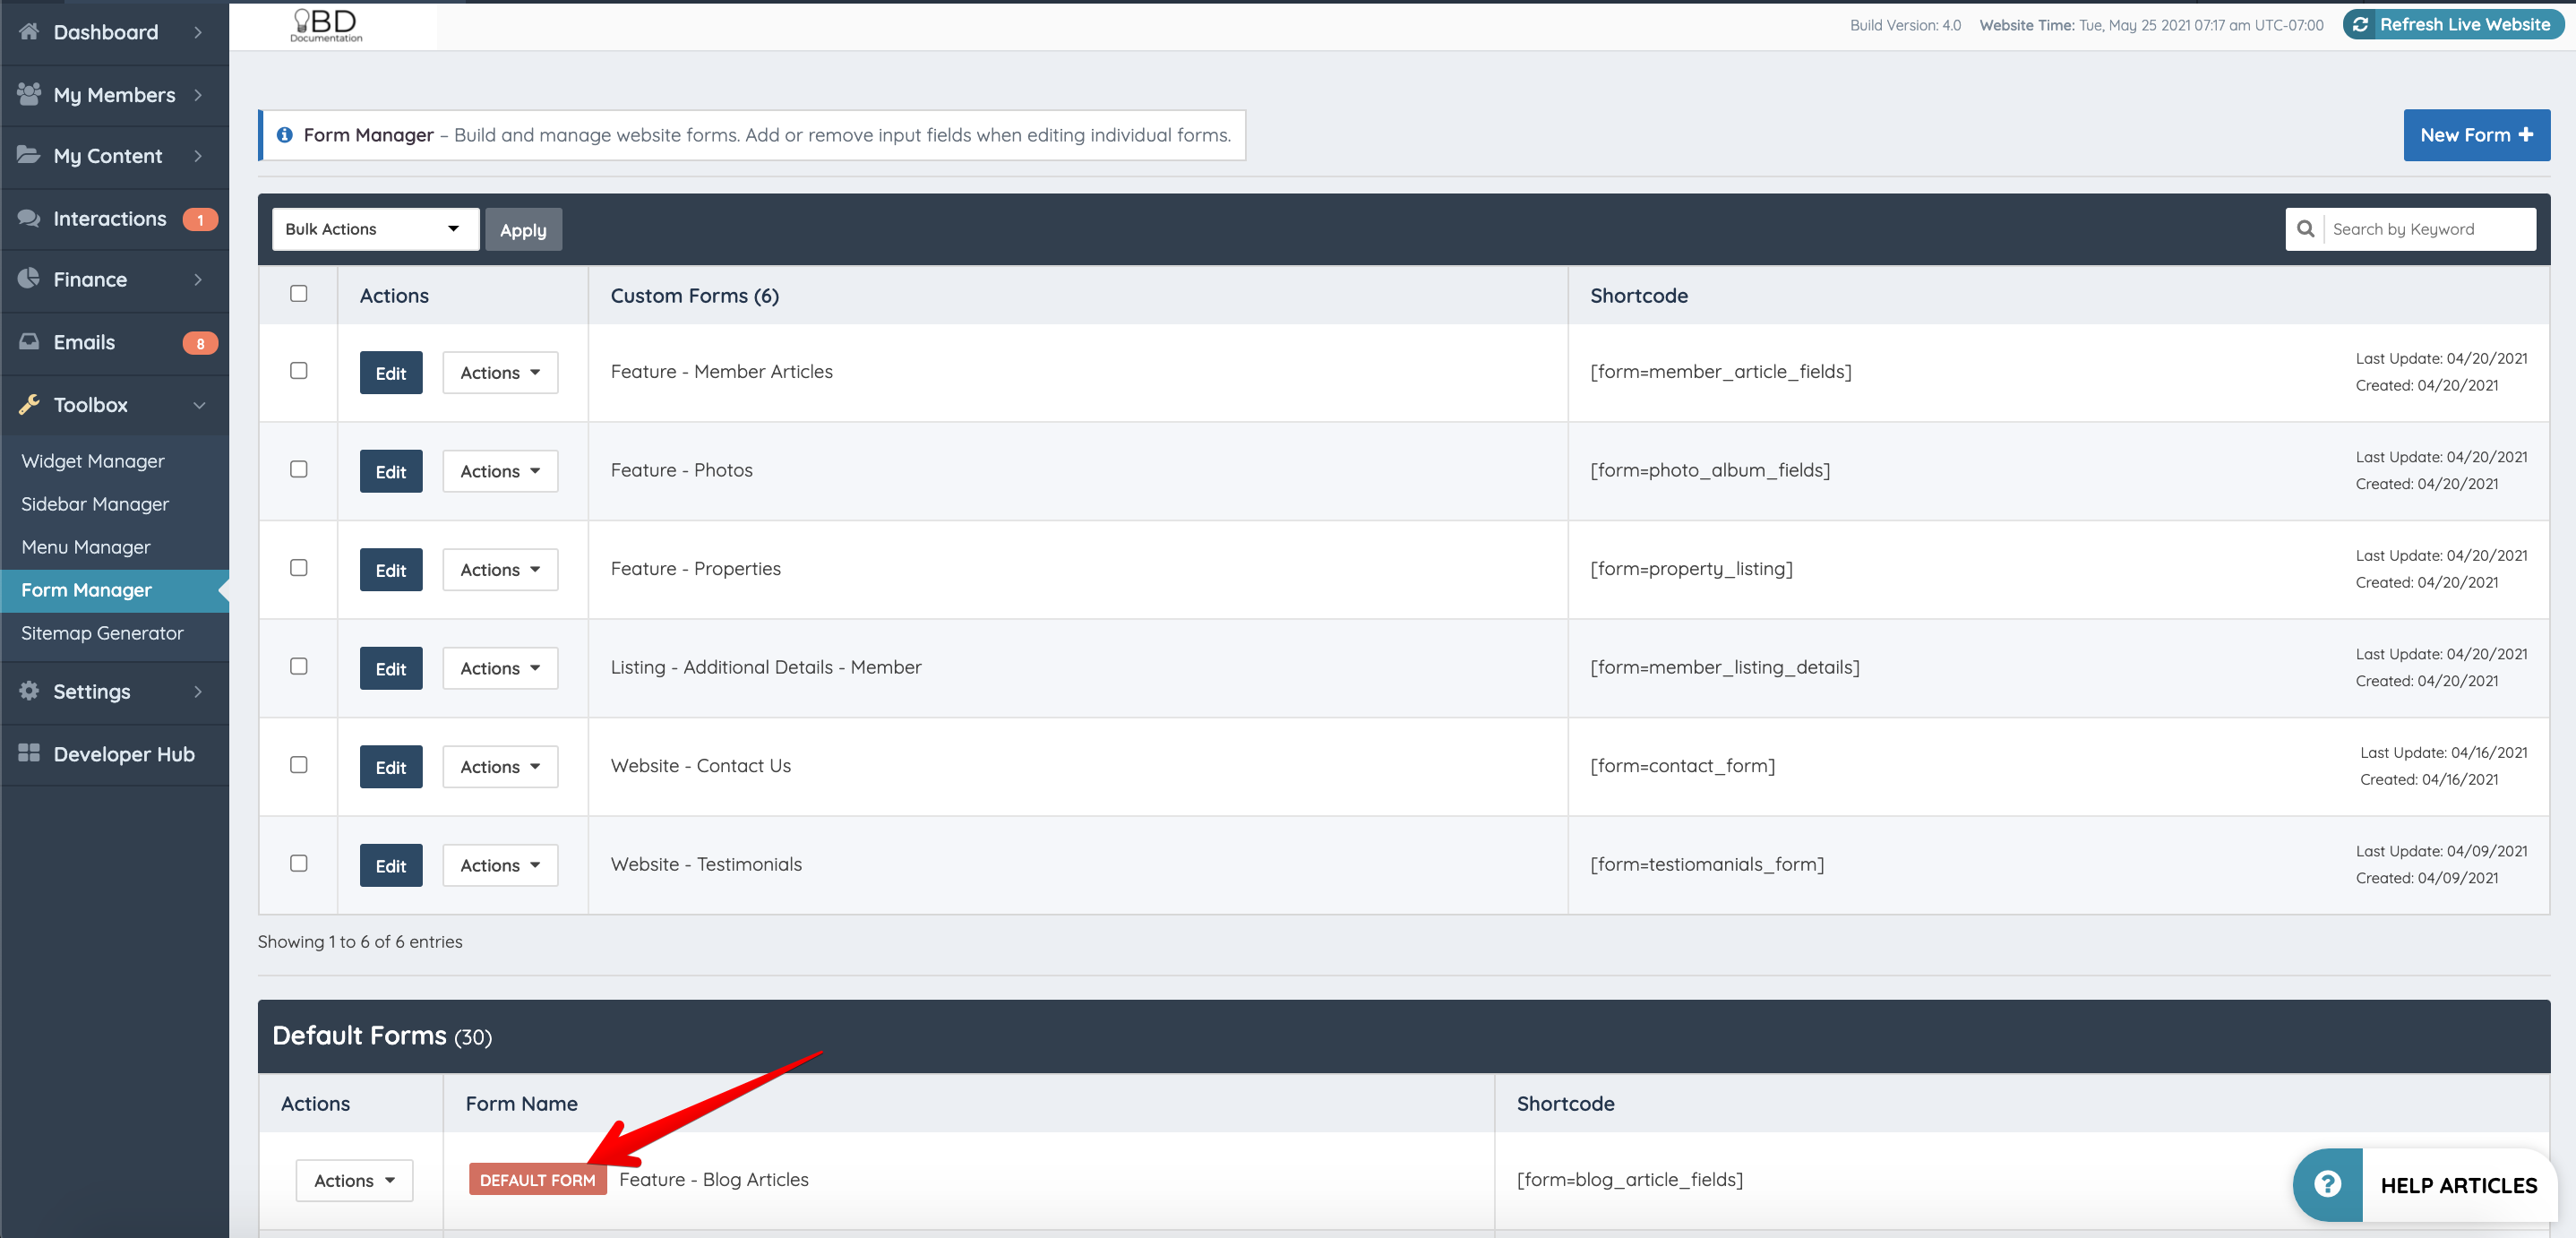Open the Bulk Actions dropdown
Viewport: 2576px width, 1238px height.
click(x=375, y=228)
